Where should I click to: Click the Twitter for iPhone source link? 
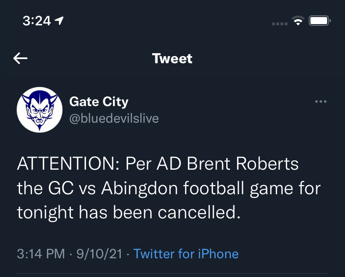click(186, 254)
